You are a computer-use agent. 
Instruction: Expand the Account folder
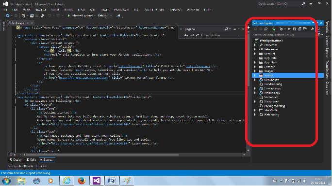(255, 54)
